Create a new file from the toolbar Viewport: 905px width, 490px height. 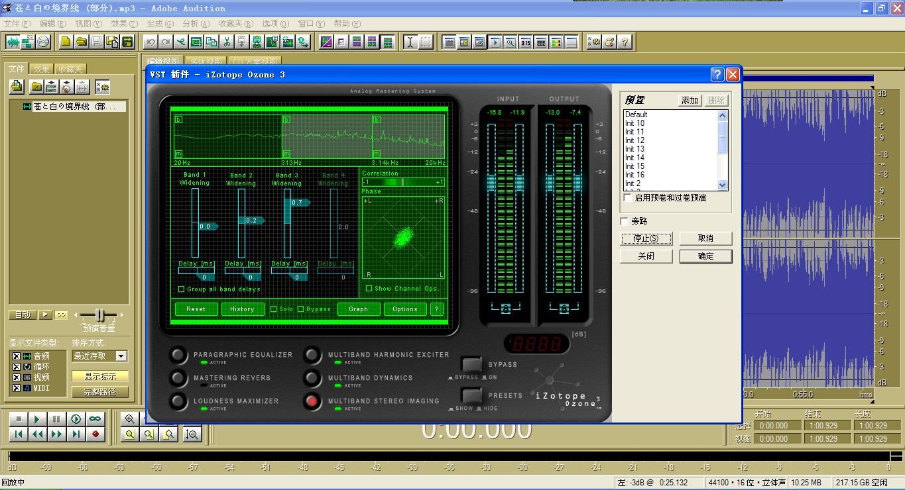click(x=66, y=42)
